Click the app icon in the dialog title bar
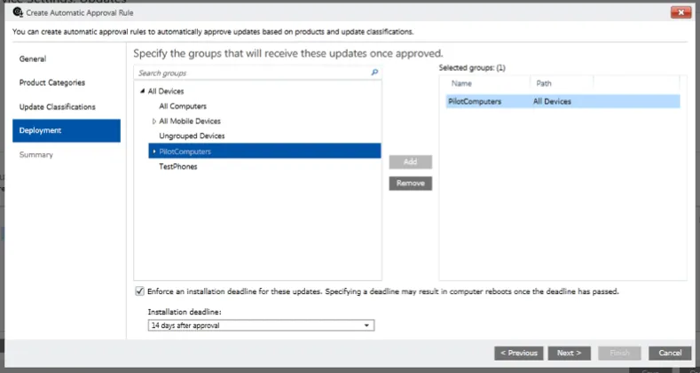Image resolution: width=700 pixels, height=373 pixels. tap(18, 12)
